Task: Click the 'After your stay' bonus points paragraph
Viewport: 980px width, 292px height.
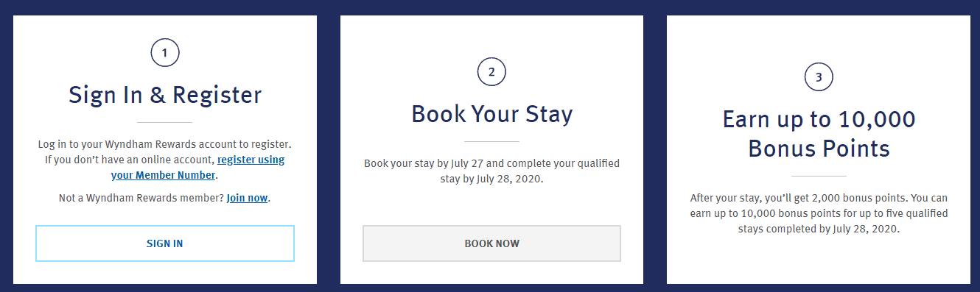Action: (819, 213)
